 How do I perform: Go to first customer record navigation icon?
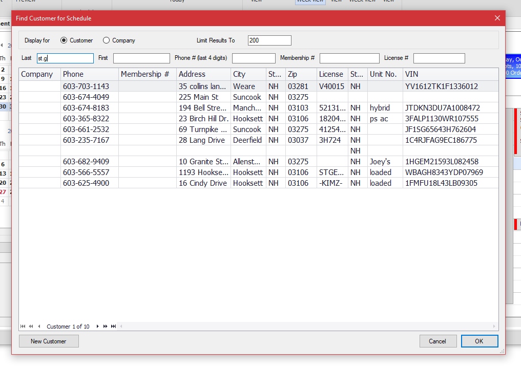tap(23, 326)
